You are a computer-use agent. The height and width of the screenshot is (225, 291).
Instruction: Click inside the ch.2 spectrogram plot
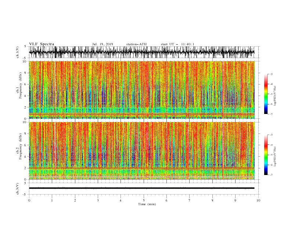coord(142,151)
